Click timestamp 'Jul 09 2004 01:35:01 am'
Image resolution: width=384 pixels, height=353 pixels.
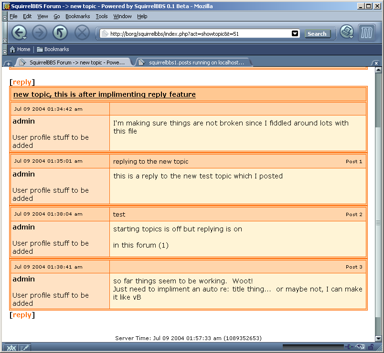tap(48, 161)
